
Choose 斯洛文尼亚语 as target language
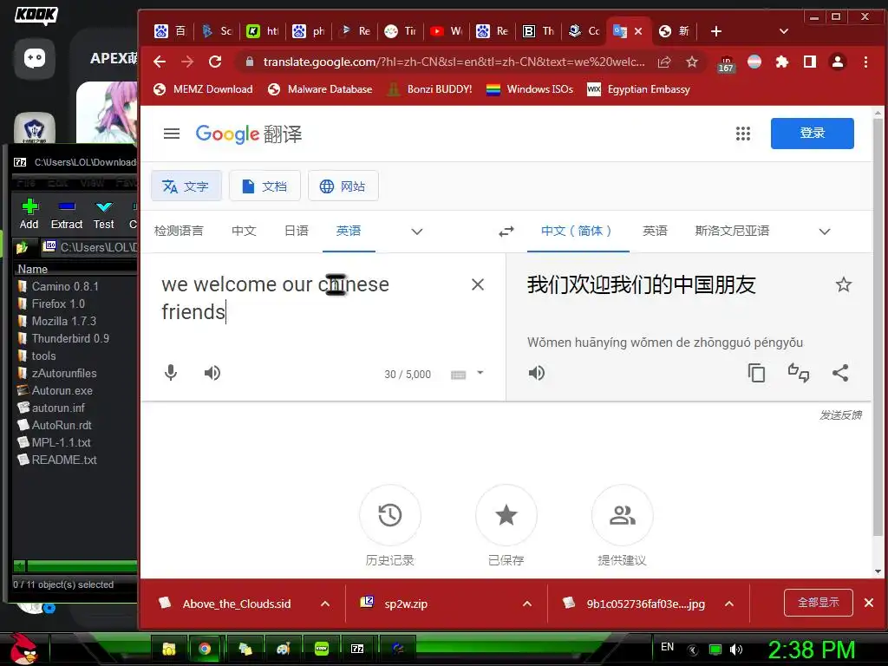(x=732, y=231)
